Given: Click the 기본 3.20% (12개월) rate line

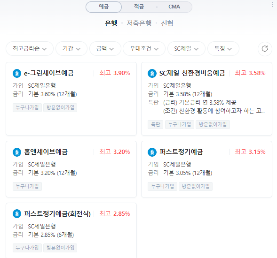Looking at the screenshot, I should tap(53, 173).
